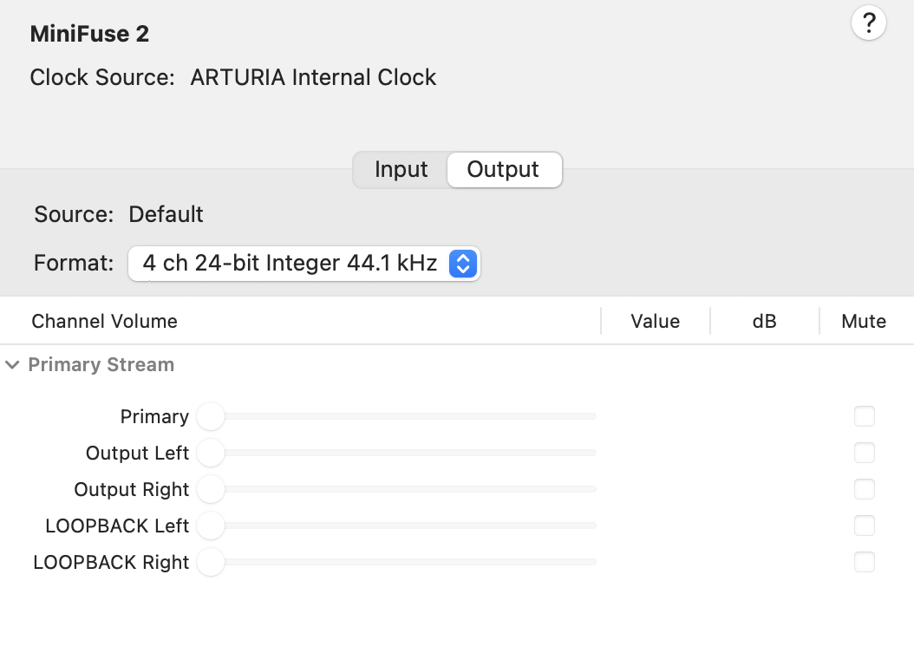Click the Mute column header
Image resolution: width=914 pixels, height=666 pixels.
pos(864,321)
